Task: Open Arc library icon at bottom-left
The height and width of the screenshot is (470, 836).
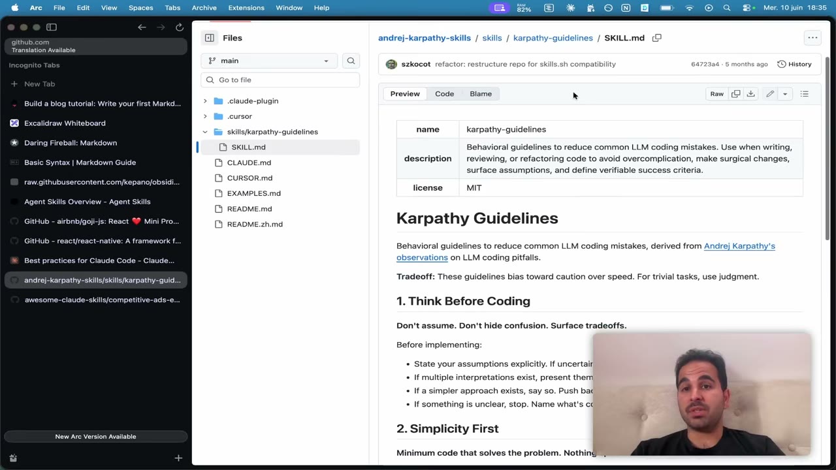Action: point(13,458)
